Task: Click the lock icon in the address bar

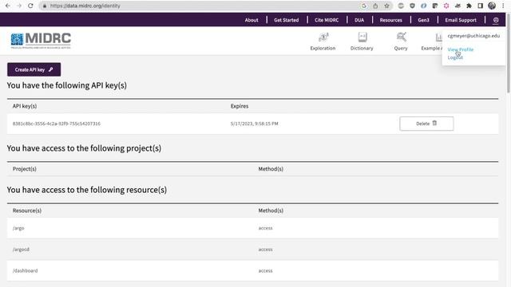Action: pos(45,6)
